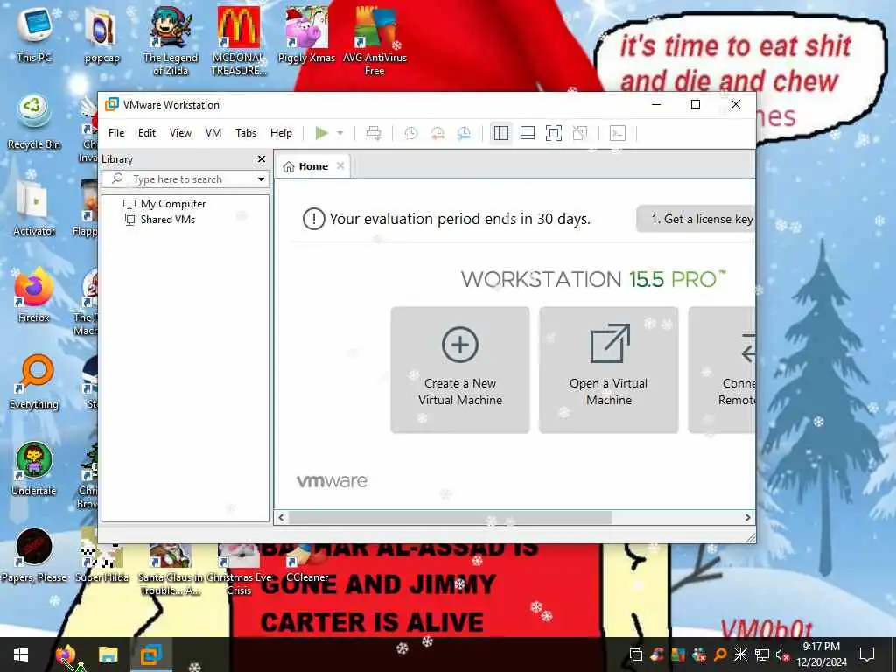The width and height of the screenshot is (896, 672).
Task: Click the Connect to Remote Server tile
Action: pos(722,370)
